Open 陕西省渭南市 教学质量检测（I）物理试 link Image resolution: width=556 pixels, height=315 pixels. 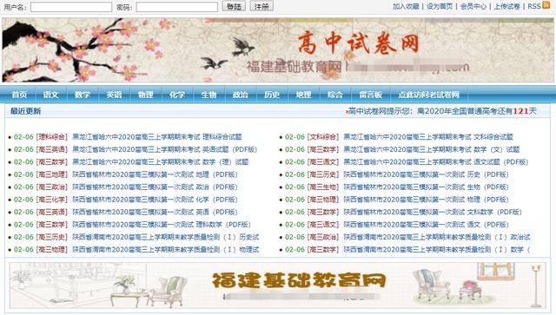[x=166, y=249]
